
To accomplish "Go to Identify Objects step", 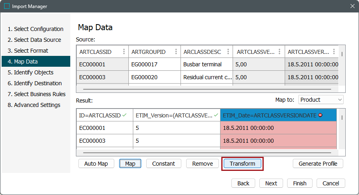I will click(x=34, y=72).
